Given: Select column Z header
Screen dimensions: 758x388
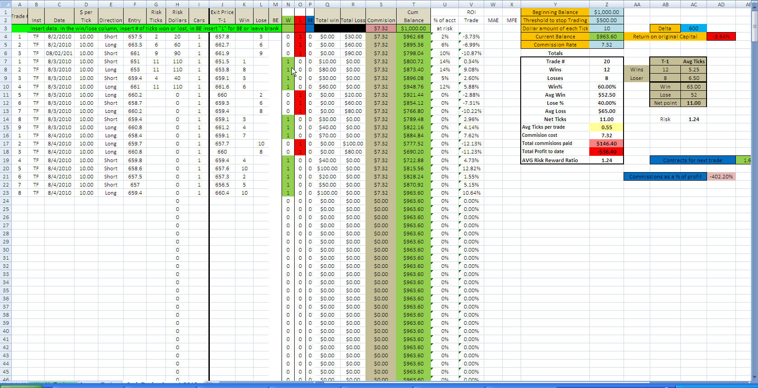Looking at the screenshot, I should [x=606, y=4].
